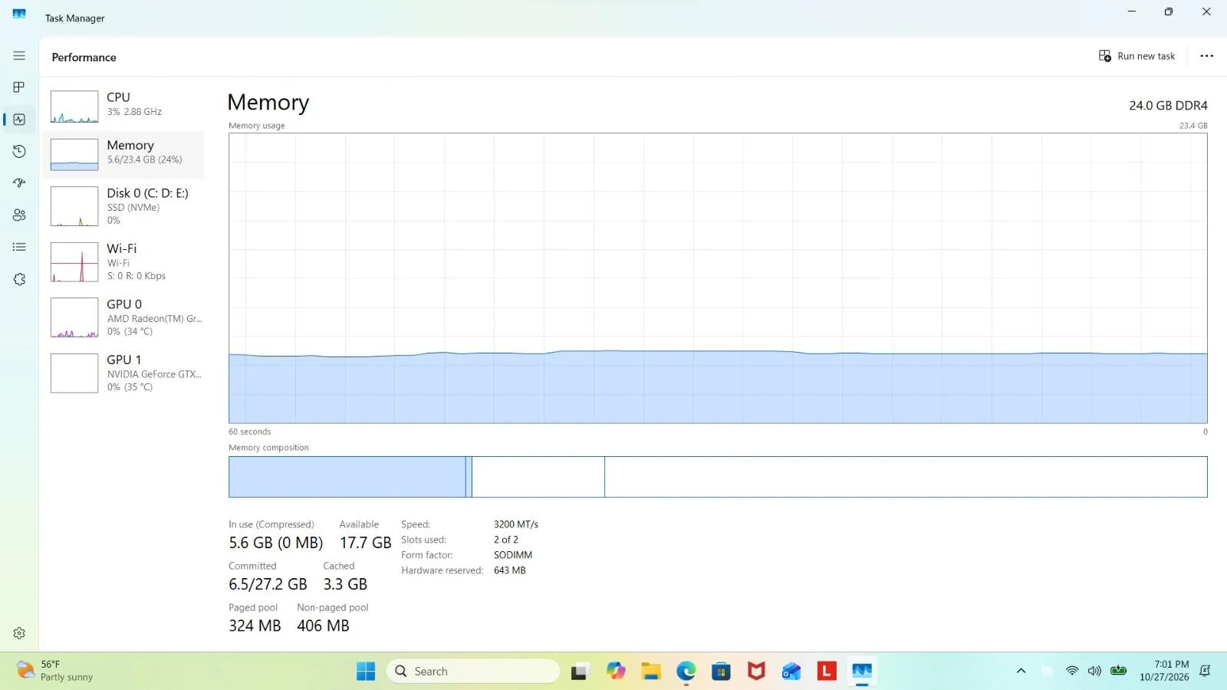Show hidden system tray icons chevron
Screen dimensions: 1227x690
pyautogui.click(x=1021, y=671)
